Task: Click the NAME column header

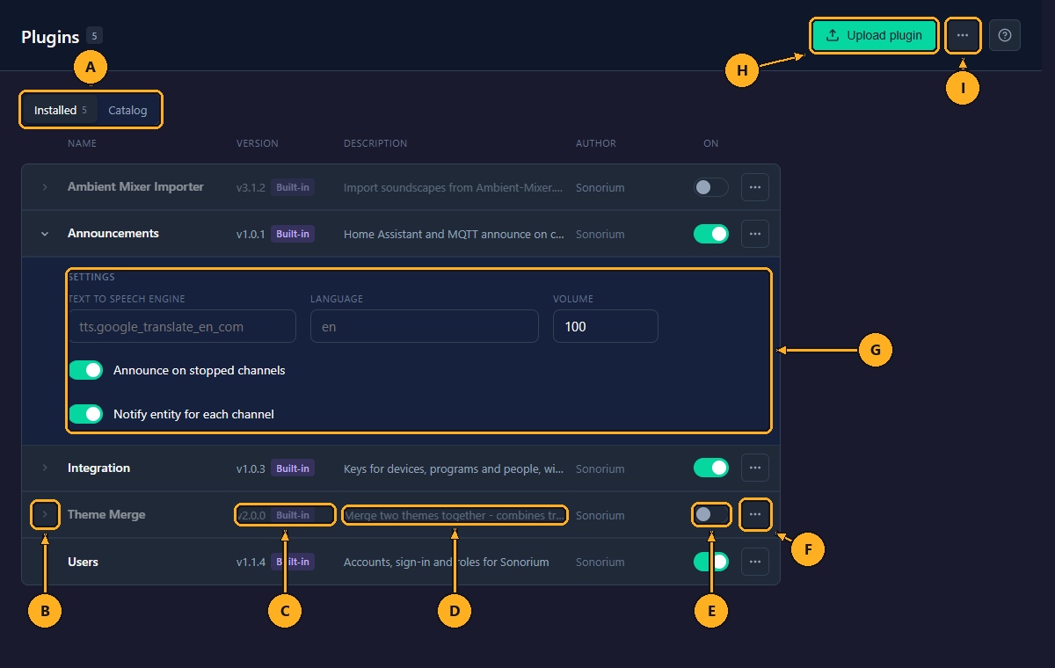Action: (82, 143)
